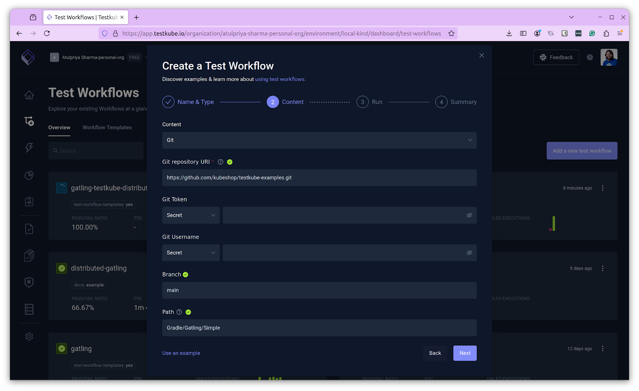The width and height of the screenshot is (639, 391).
Task: Close the Test Workflows browser tab
Action: tap(122, 17)
